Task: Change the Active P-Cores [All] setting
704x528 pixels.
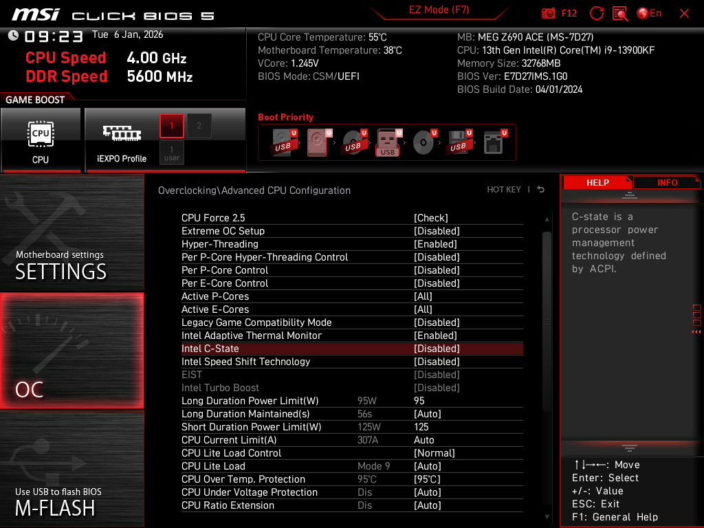Action: [x=423, y=296]
